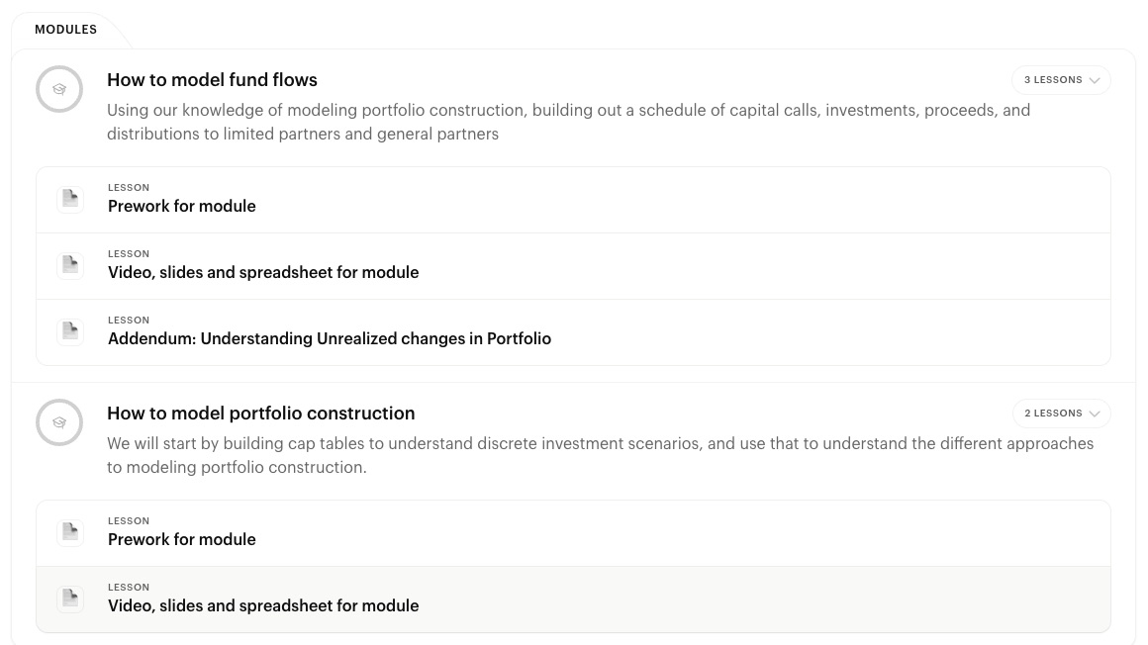The width and height of the screenshot is (1148, 645).
Task: Select the highlighted Video, slides and spreadsheet lesson
Action: point(263,605)
